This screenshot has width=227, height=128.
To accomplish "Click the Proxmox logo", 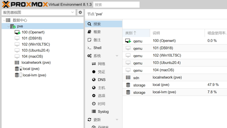I will [x=25, y=4].
